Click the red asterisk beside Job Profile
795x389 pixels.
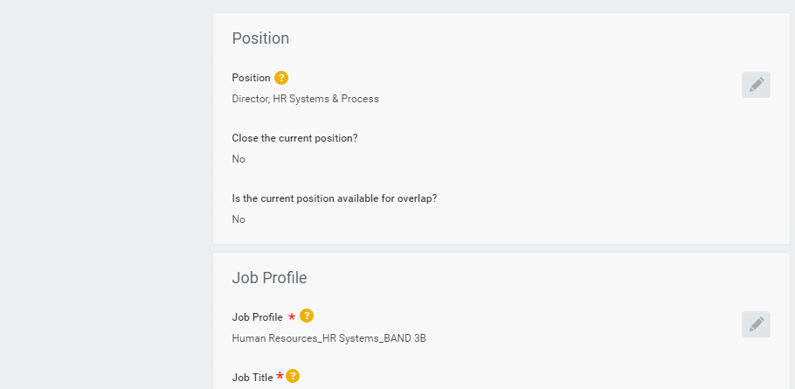tap(292, 317)
